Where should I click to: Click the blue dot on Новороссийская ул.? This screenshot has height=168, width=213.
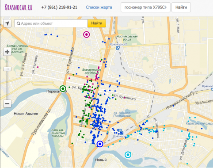point(173,106)
